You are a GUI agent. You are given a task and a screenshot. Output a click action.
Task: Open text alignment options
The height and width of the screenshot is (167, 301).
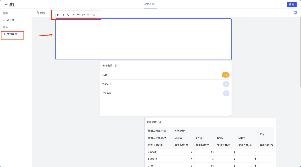(78, 15)
